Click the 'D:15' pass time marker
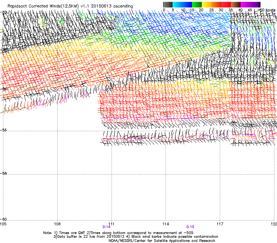Image resolution: width=277 pixels, height=243 pixels. coord(190,227)
